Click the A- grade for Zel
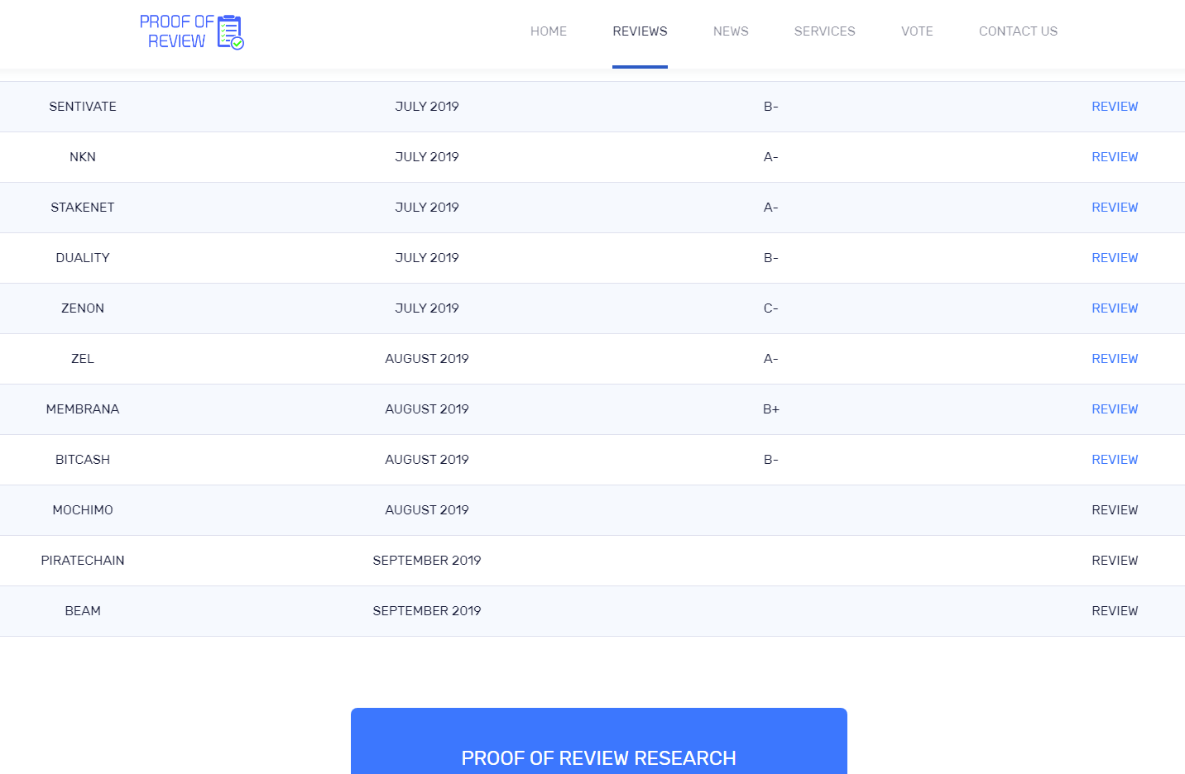The height and width of the screenshot is (774, 1185). tap(771, 359)
